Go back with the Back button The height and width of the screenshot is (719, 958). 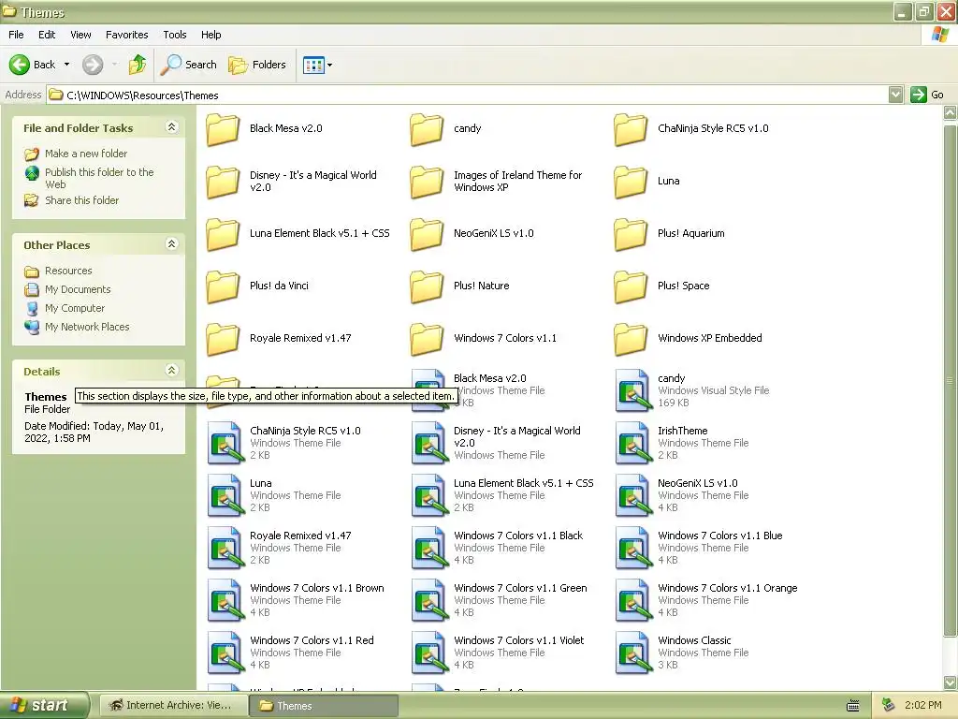pyautogui.click(x=33, y=65)
